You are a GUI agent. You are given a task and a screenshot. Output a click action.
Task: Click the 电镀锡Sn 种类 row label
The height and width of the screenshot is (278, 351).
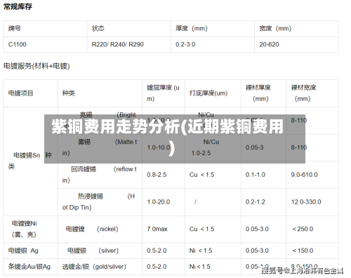click(29, 161)
